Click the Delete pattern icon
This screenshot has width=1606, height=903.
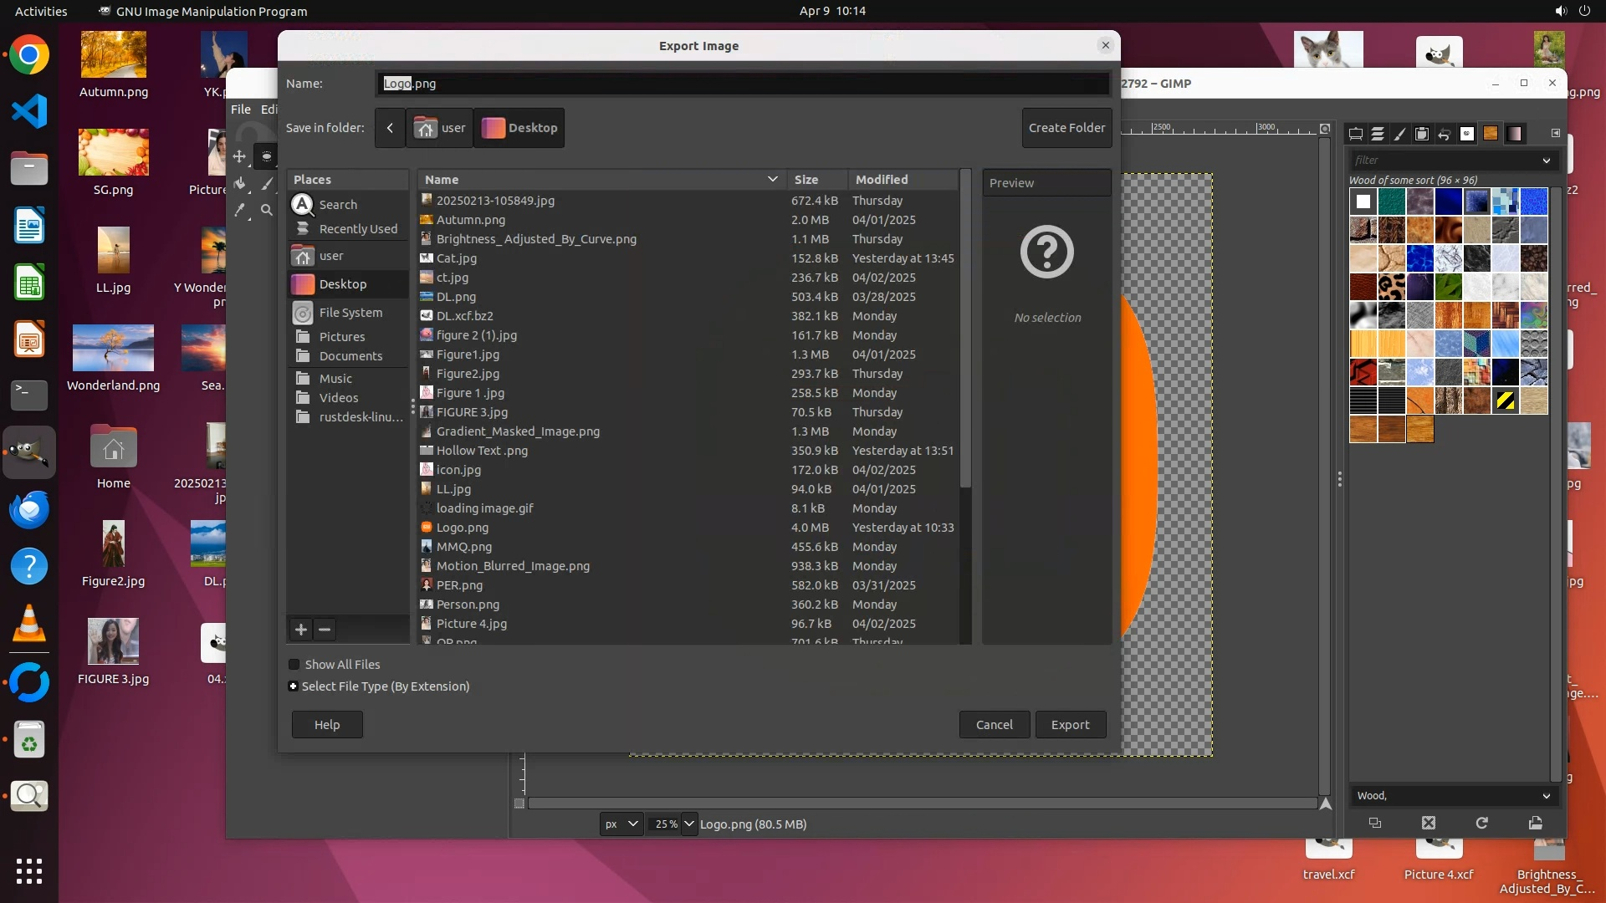(x=1428, y=823)
